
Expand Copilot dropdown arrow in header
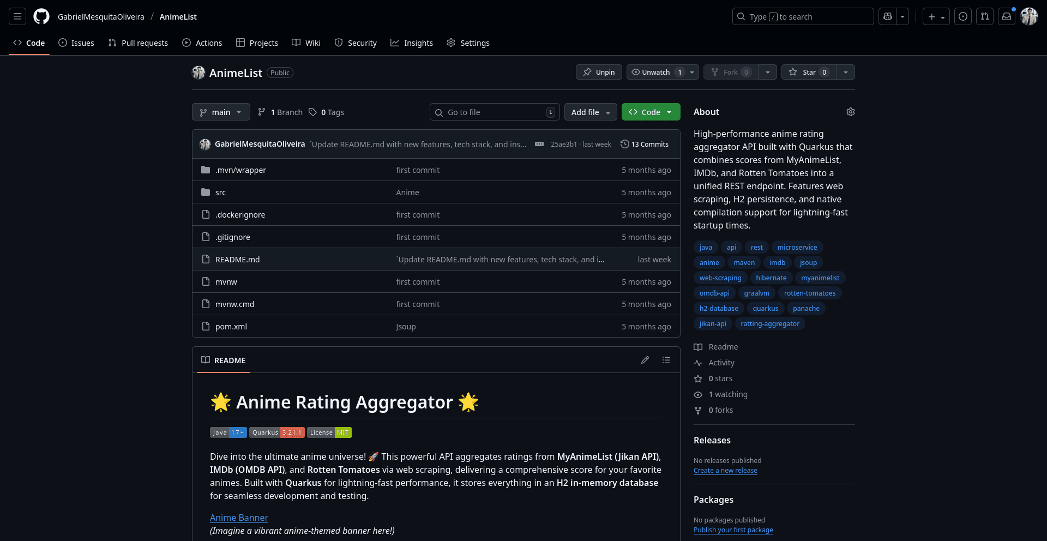click(902, 17)
